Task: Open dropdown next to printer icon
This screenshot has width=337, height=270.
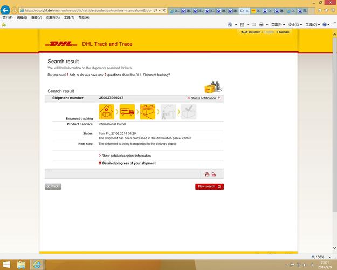Action: [x=267, y=25]
